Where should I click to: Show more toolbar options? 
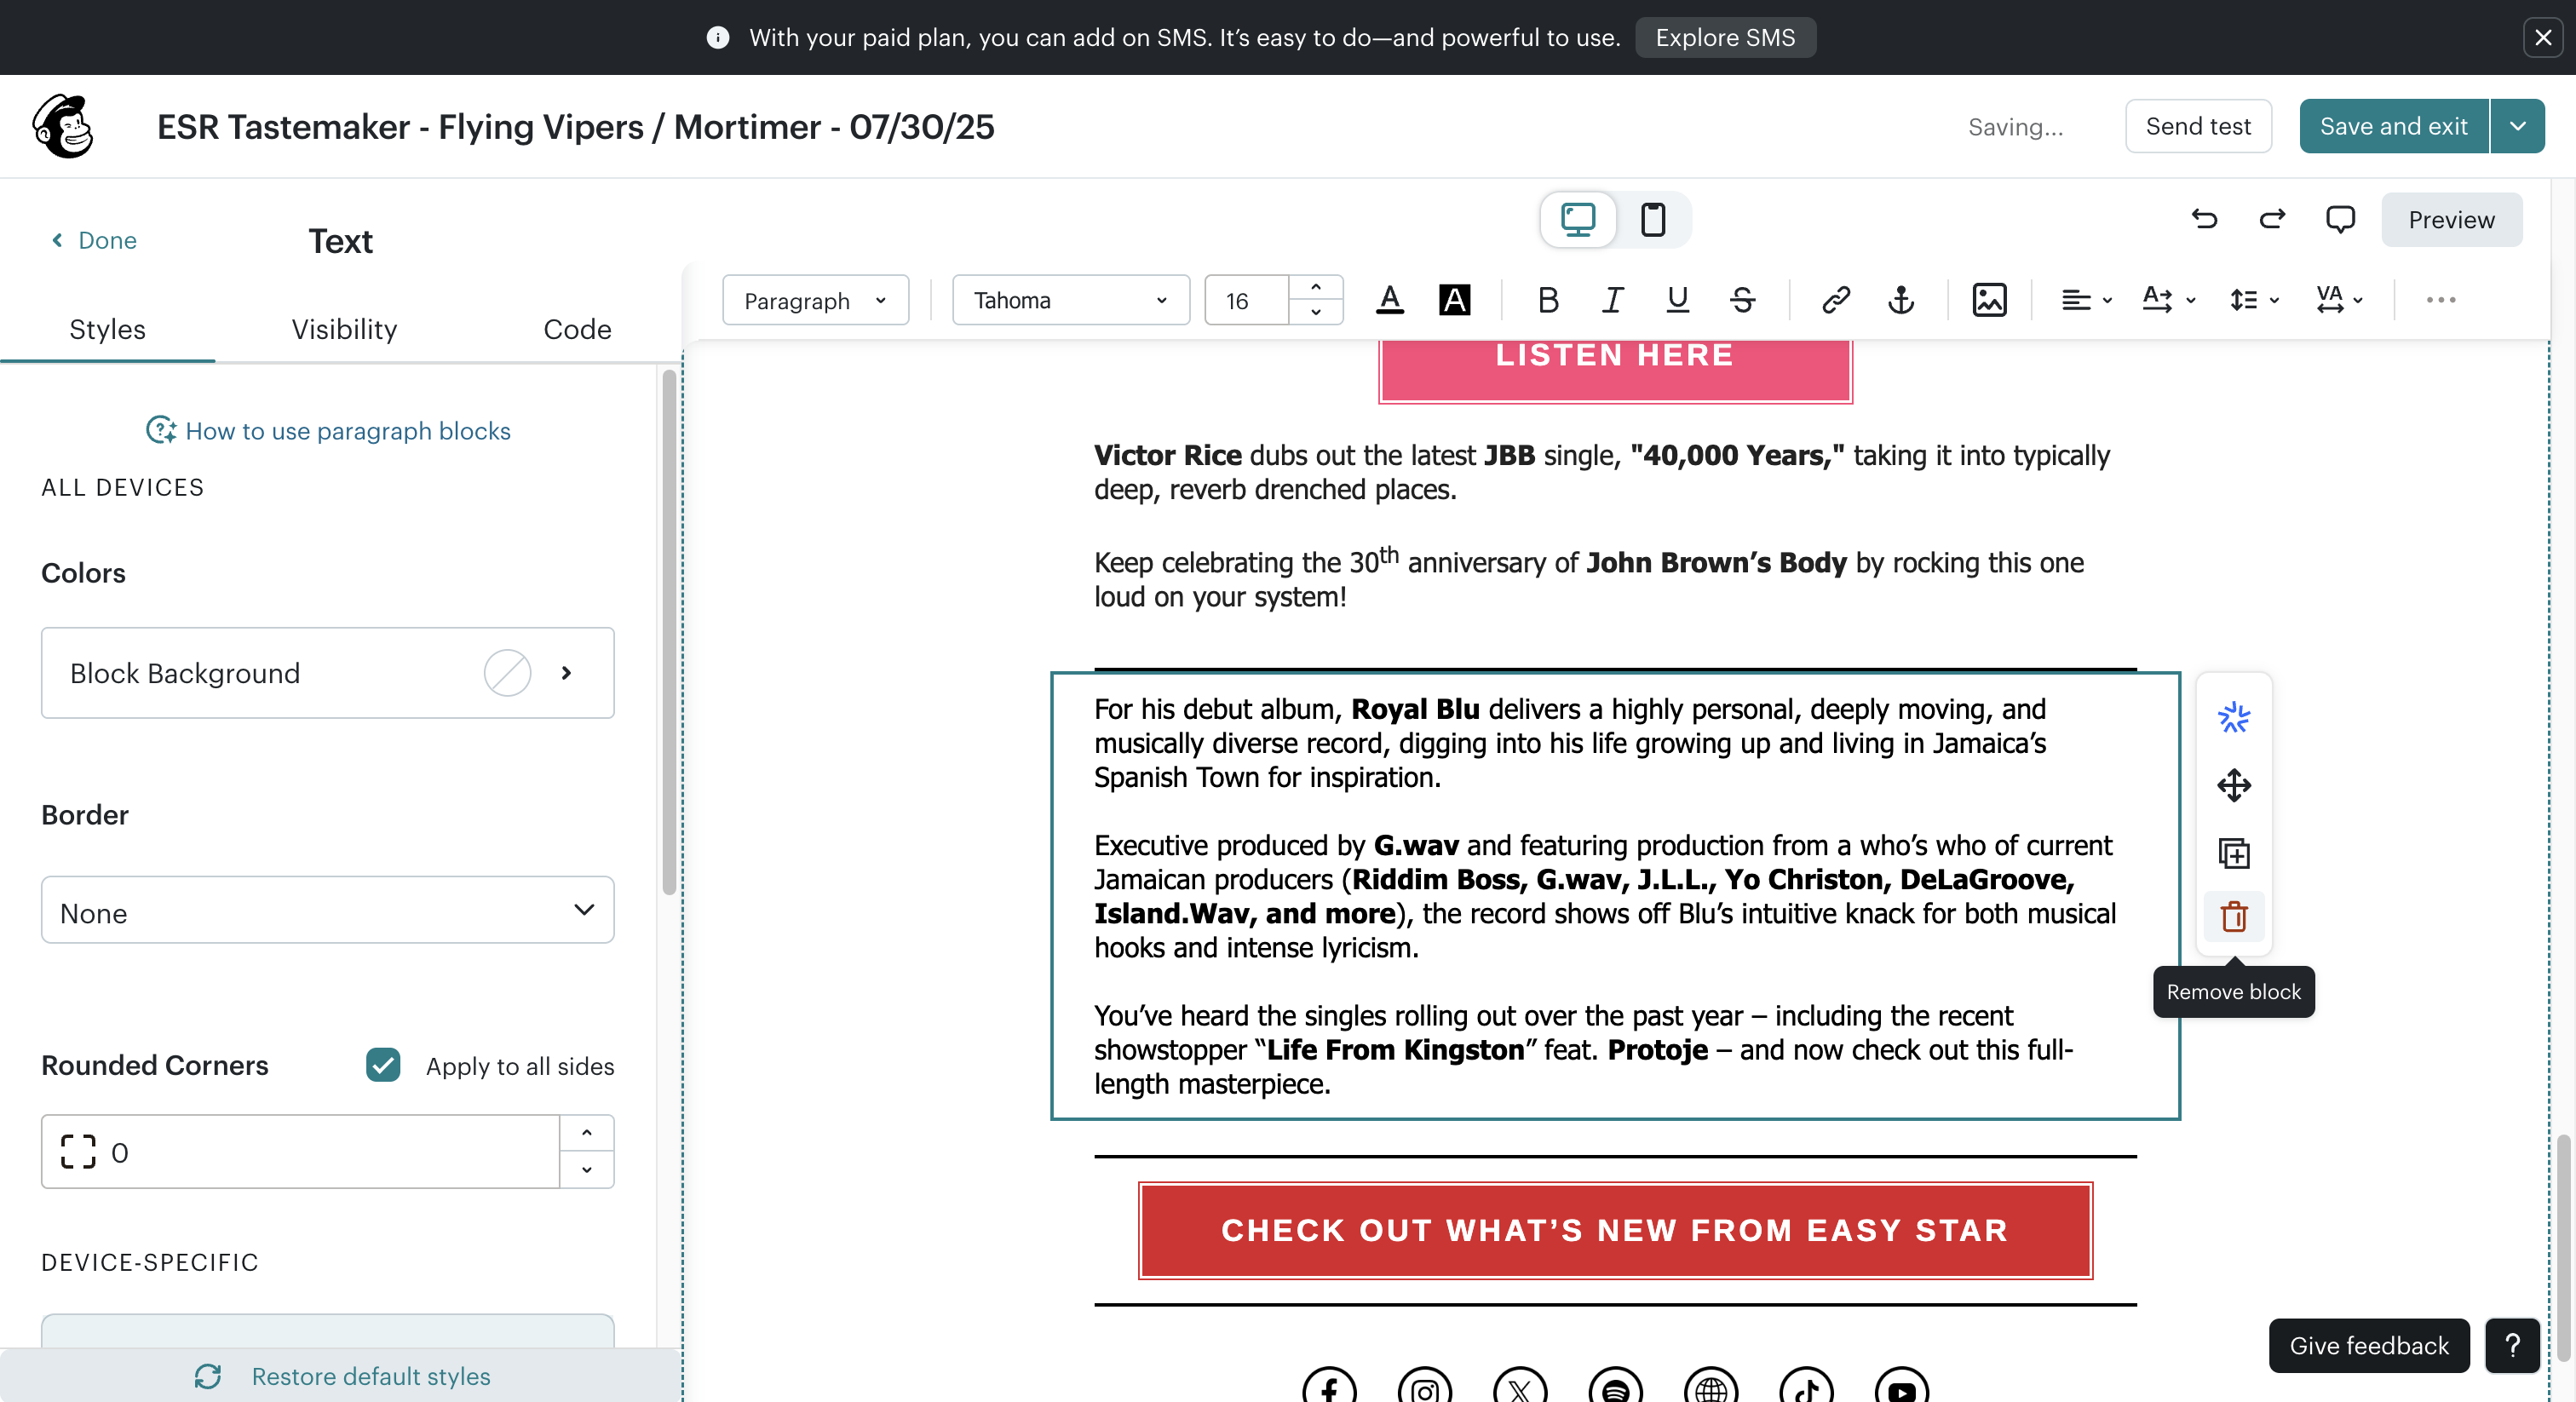2440,300
